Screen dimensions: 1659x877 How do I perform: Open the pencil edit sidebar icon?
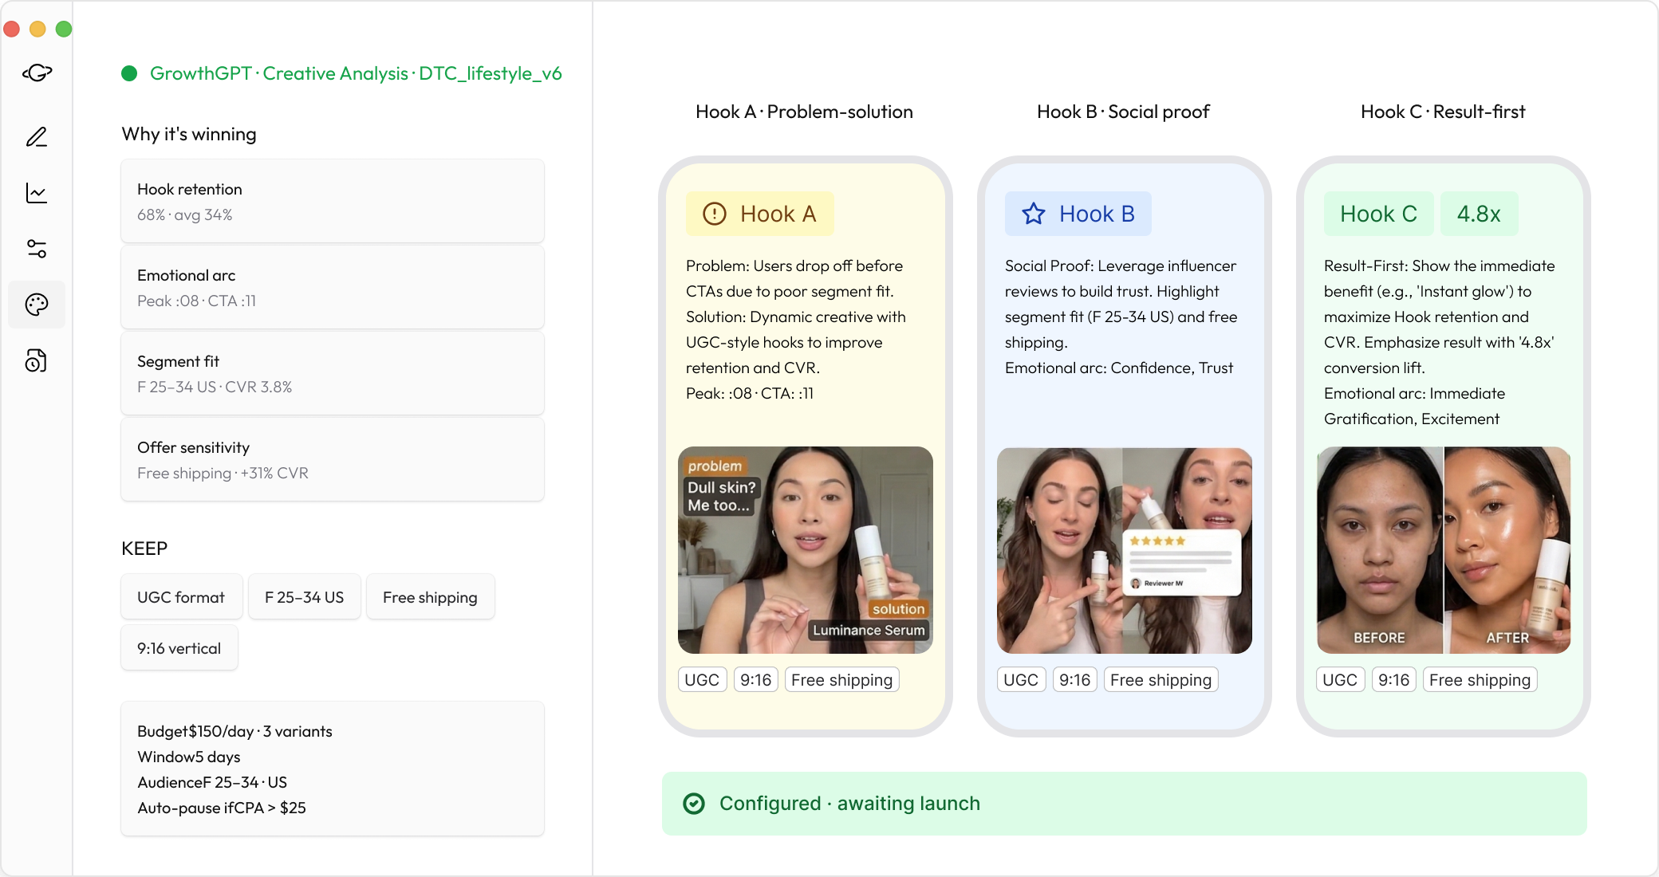pos(37,137)
